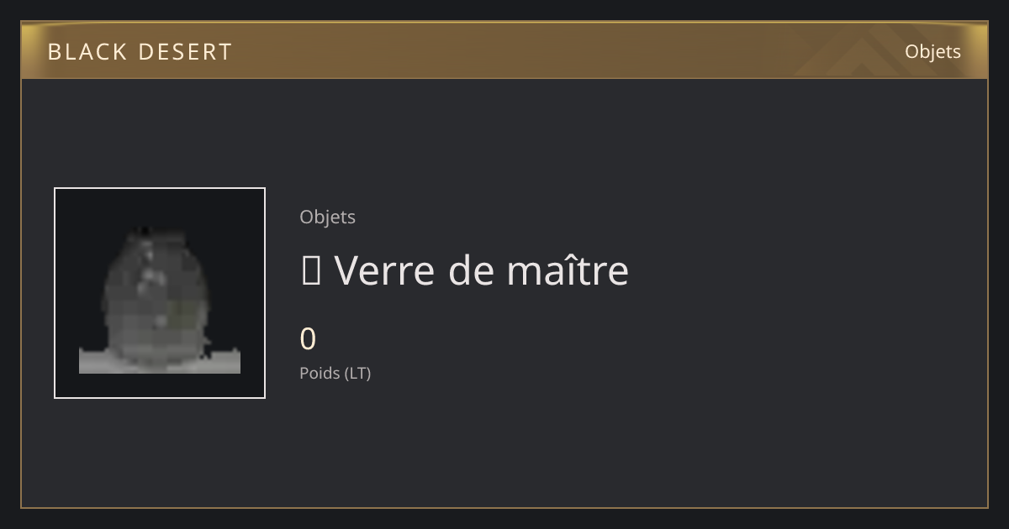
Task: Open the BLACK DESERT home title
Action: point(140,51)
